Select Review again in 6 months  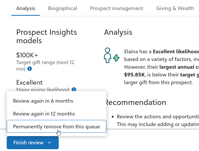click(43, 101)
